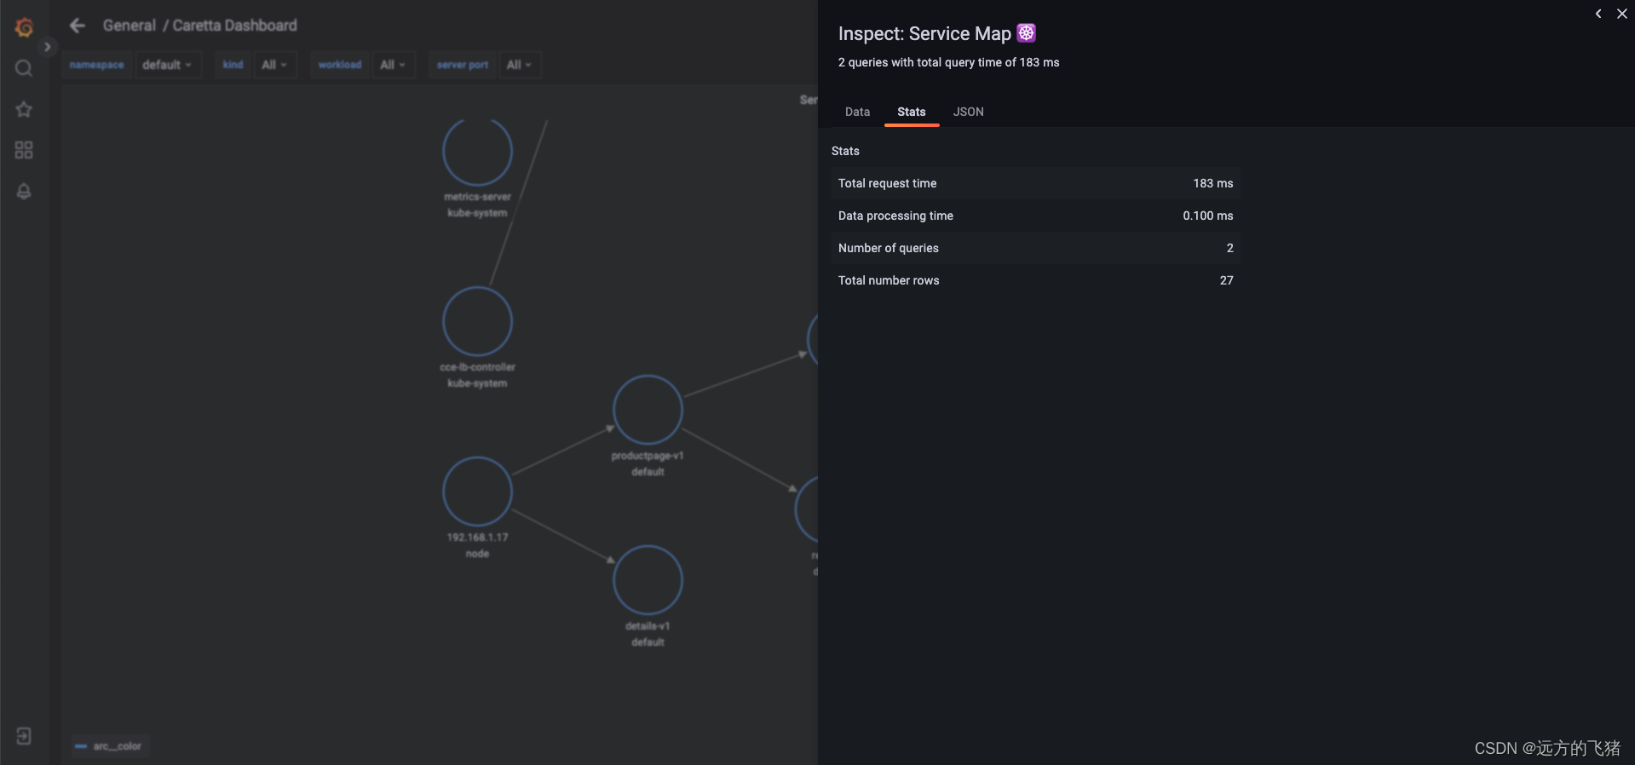The image size is (1635, 765).
Task: Open the namespace dropdown set to default
Action: pyautogui.click(x=167, y=65)
